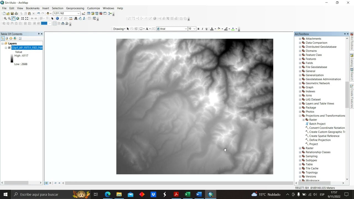The image size is (354, 199).
Task: Expand the LAS Dataset toolset
Action: [300, 99]
